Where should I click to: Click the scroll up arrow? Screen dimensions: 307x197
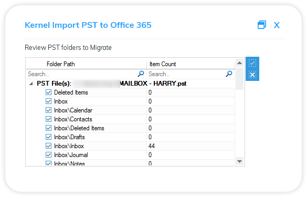pyautogui.click(x=239, y=63)
